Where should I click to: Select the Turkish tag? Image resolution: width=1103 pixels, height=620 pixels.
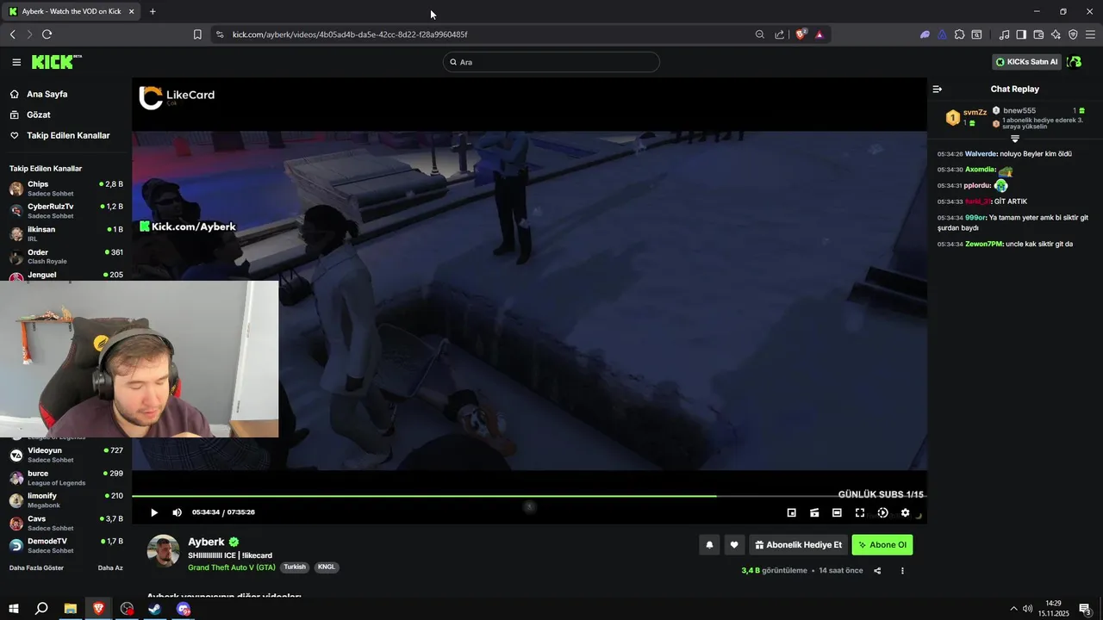click(295, 567)
